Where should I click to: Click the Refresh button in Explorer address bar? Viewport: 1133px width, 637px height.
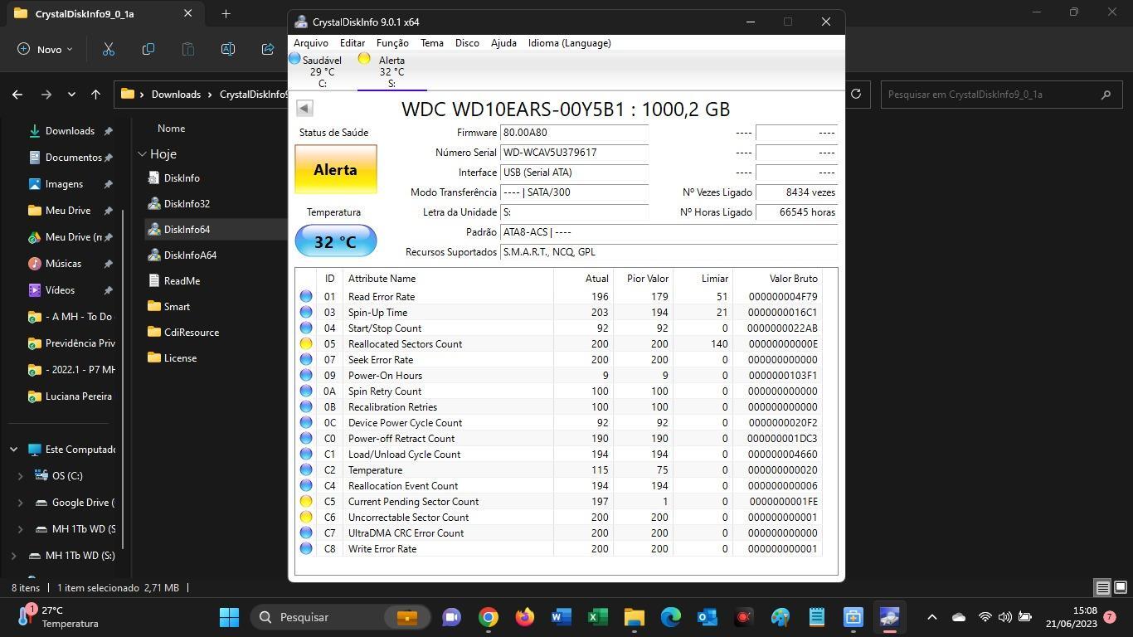coord(856,94)
